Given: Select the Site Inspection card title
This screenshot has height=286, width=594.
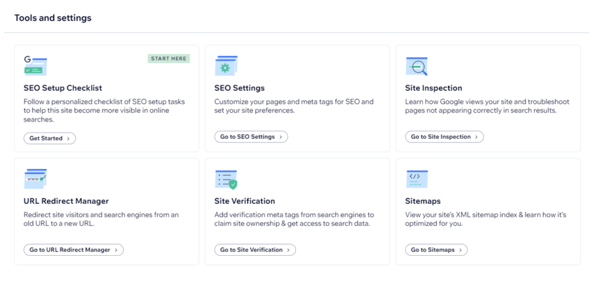Looking at the screenshot, I should coord(434,88).
